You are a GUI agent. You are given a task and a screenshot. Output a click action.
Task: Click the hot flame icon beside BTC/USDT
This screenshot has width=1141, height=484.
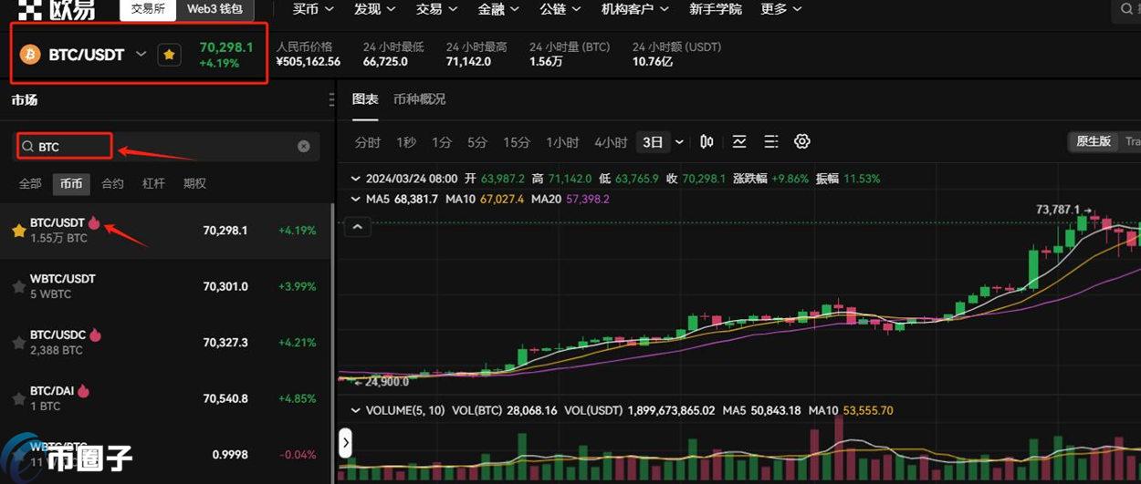click(93, 222)
